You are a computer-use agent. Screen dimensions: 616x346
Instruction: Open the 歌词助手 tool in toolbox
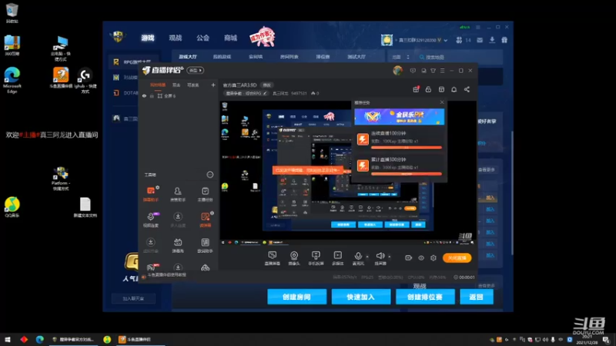coord(205,245)
